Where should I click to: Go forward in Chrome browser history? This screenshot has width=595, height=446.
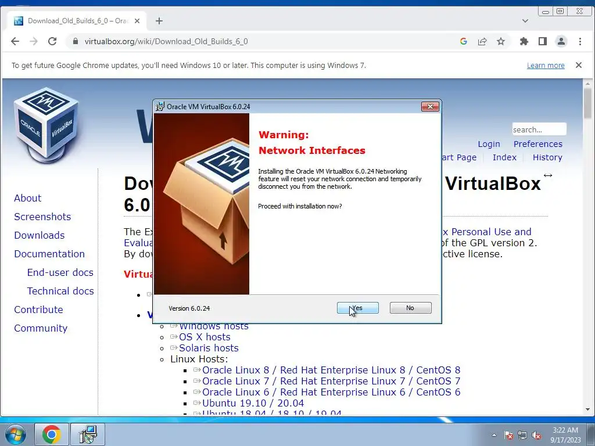tap(34, 41)
